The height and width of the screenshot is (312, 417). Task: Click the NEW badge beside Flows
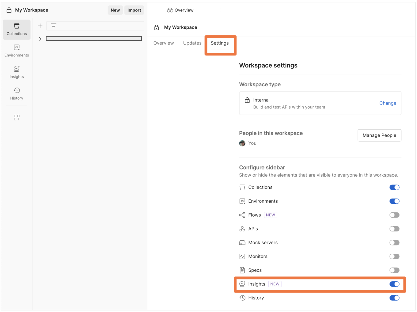point(270,215)
